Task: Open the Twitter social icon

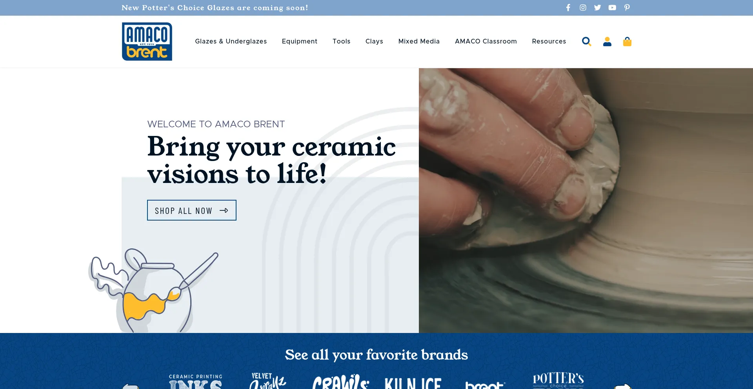Action: click(x=597, y=7)
